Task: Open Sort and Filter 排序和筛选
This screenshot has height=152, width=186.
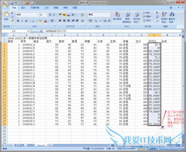Action: click(164, 17)
